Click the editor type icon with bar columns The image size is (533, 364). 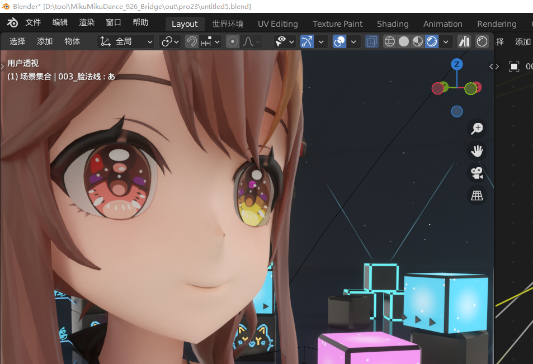[x=464, y=42]
